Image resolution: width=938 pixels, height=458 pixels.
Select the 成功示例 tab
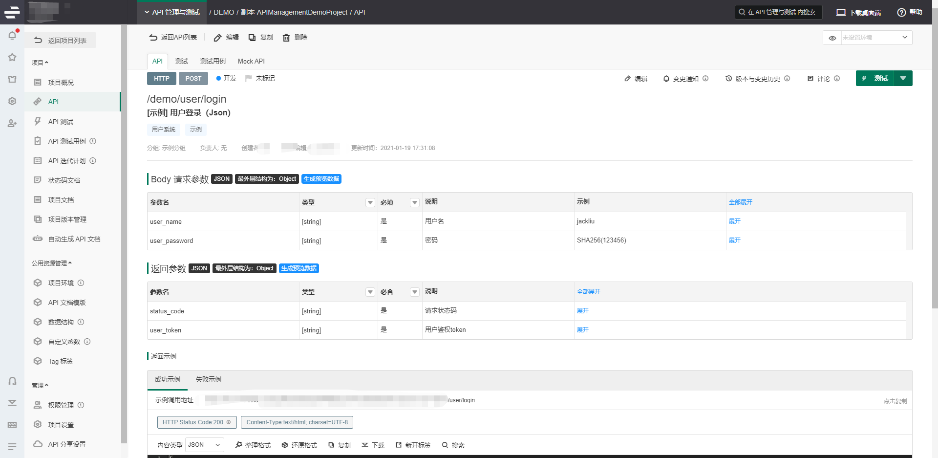[168, 379]
